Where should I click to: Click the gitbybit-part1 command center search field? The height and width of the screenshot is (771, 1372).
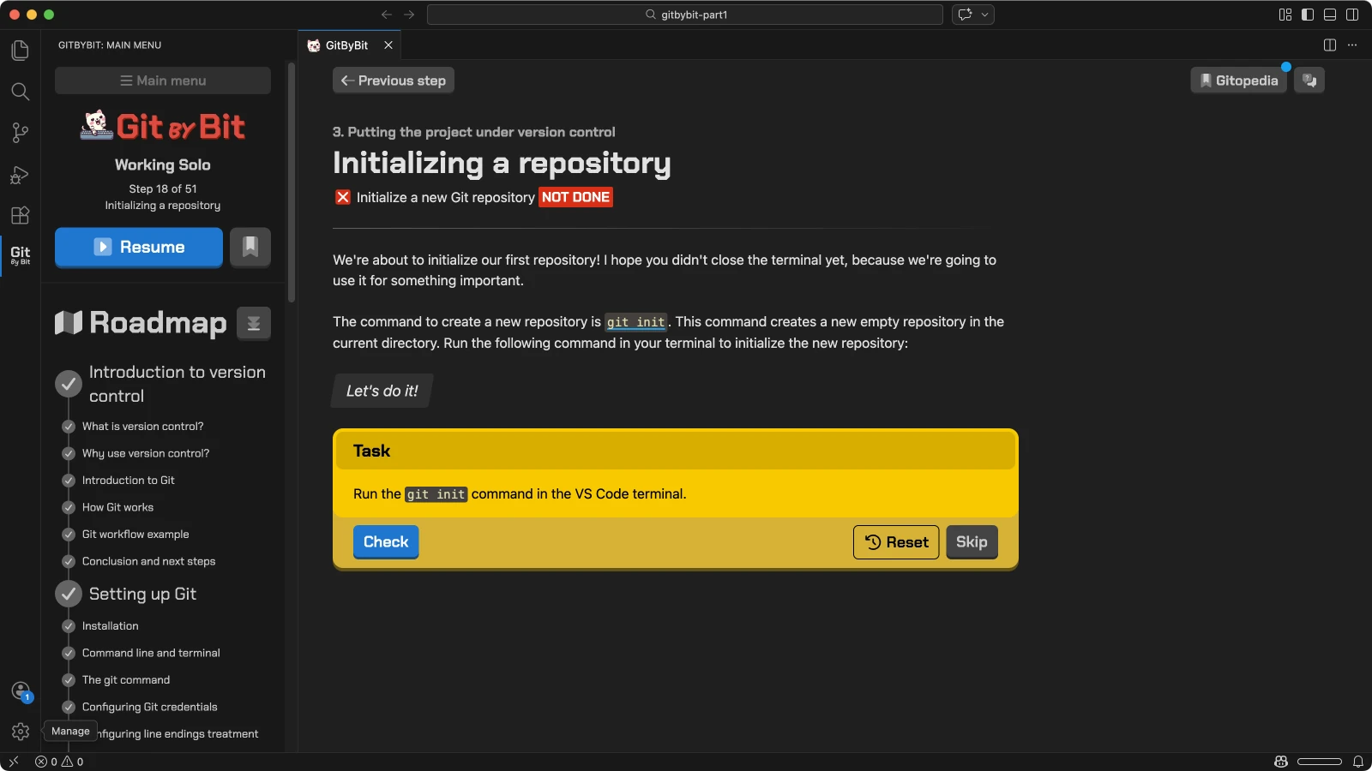tap(685, 15)
